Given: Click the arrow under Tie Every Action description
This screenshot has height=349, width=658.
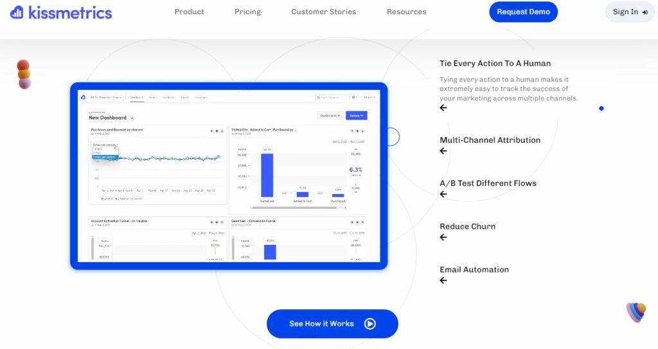Looking at the screenshot, I should 443,108.
